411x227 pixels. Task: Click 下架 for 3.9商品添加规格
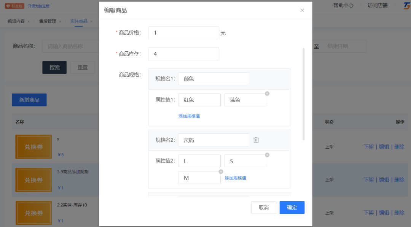tap(368, 180)
